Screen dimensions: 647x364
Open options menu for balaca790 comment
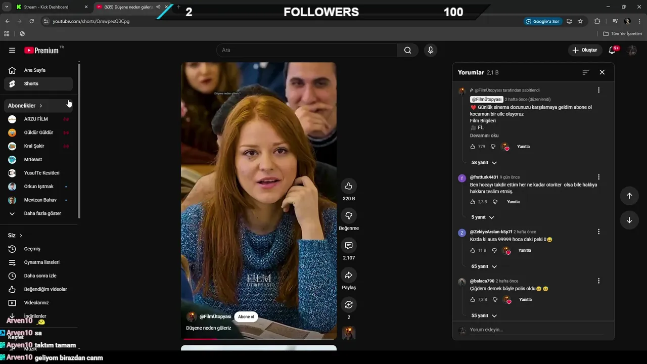[x=599, y=281]
